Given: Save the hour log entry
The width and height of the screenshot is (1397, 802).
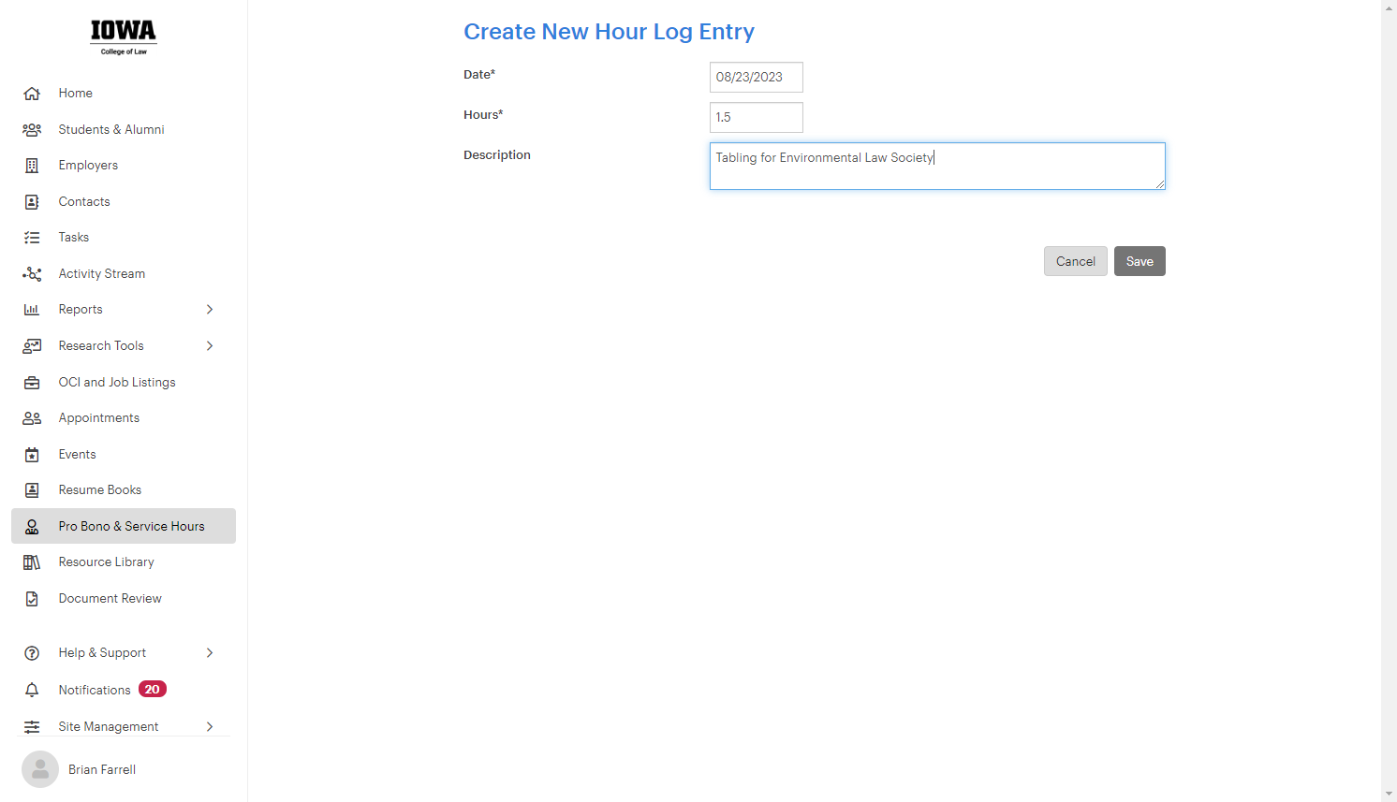Looking at the screenshot, I should (1140, 261).
